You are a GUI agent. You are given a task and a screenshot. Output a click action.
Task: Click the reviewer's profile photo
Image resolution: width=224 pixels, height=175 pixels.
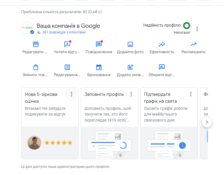coord(34,143)
